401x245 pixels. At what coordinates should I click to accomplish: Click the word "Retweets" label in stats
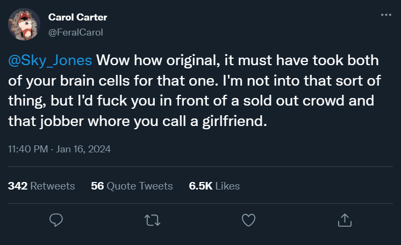(52, 186)
